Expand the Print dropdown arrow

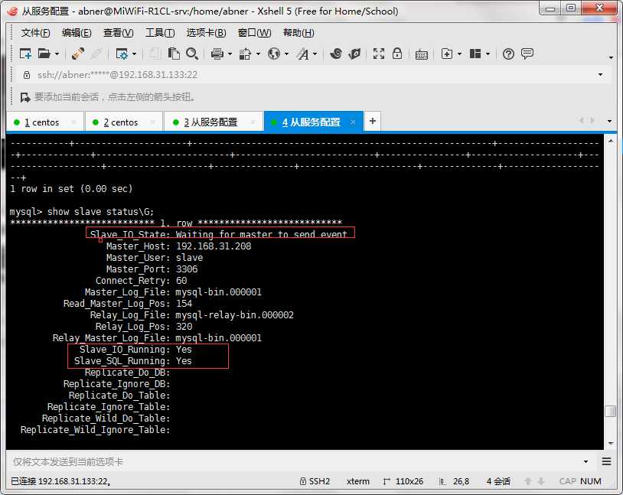click(230, 54)
